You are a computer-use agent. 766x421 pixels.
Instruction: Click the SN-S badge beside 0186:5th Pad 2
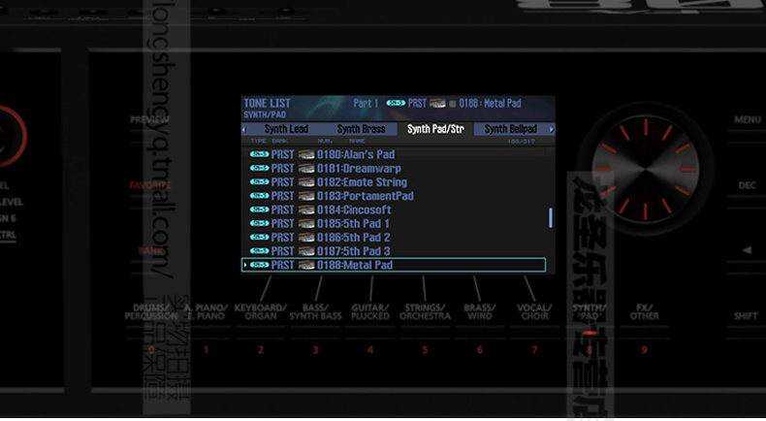[259, 237]
